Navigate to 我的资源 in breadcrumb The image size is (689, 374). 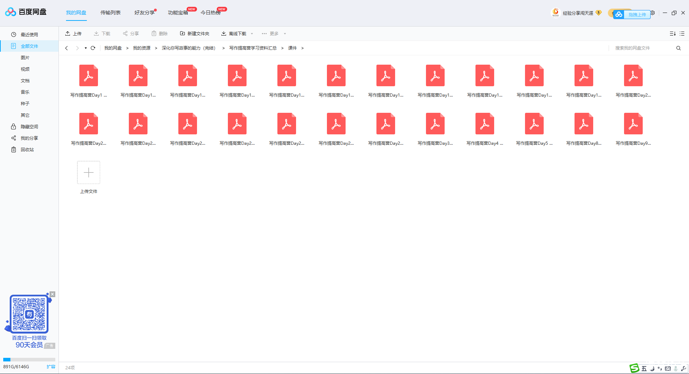(x=142, y=48)
